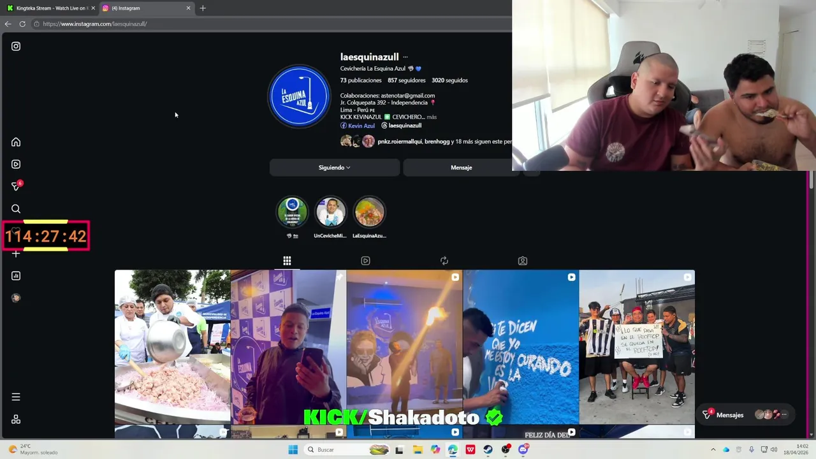Open Task View on the taskbar
The height and width of the screenshot is (459, 816).
(x=399, y=449)
